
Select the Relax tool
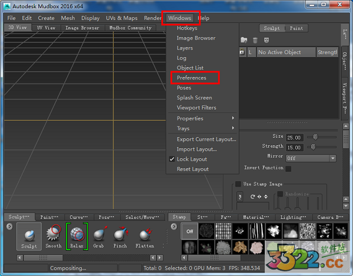pos(76,237)
